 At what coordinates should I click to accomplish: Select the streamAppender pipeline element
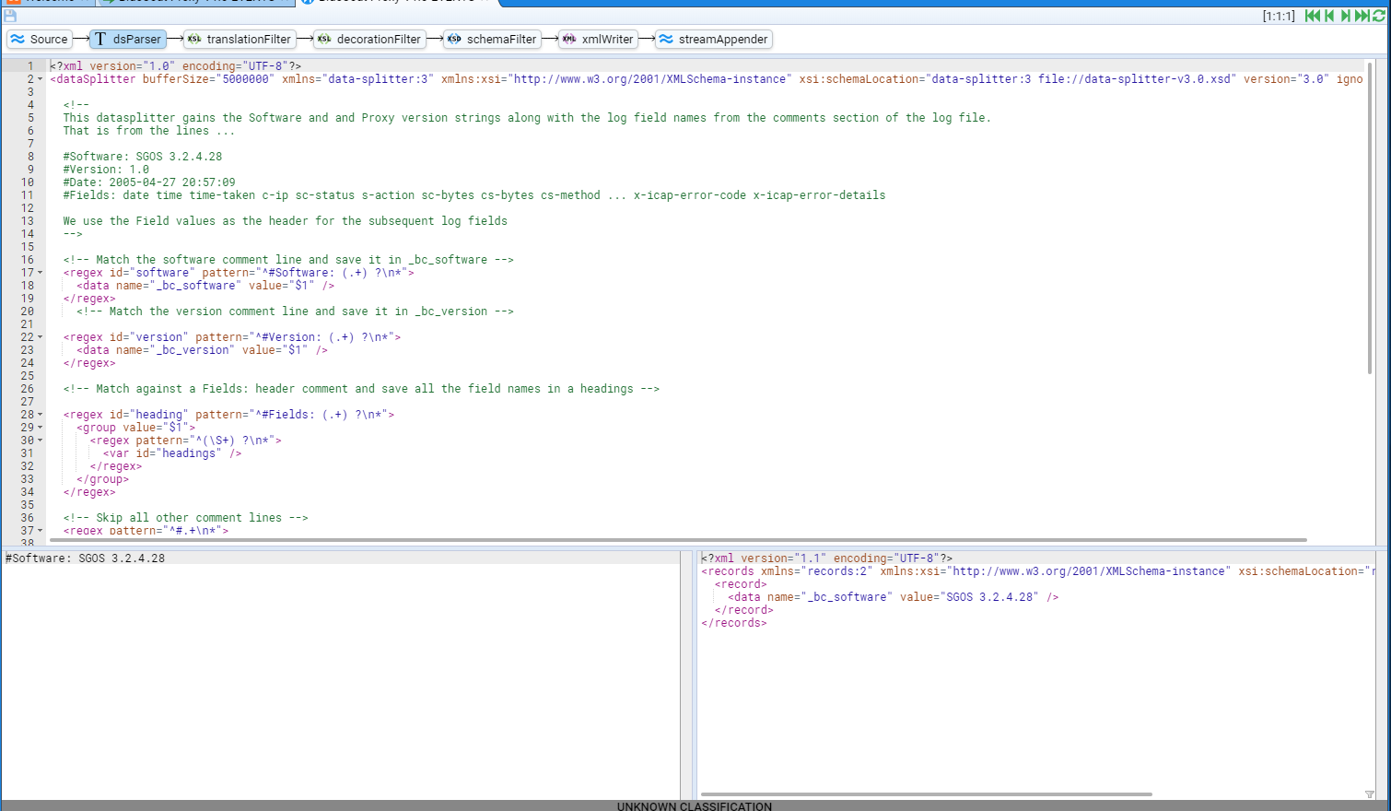pos(714,39)
